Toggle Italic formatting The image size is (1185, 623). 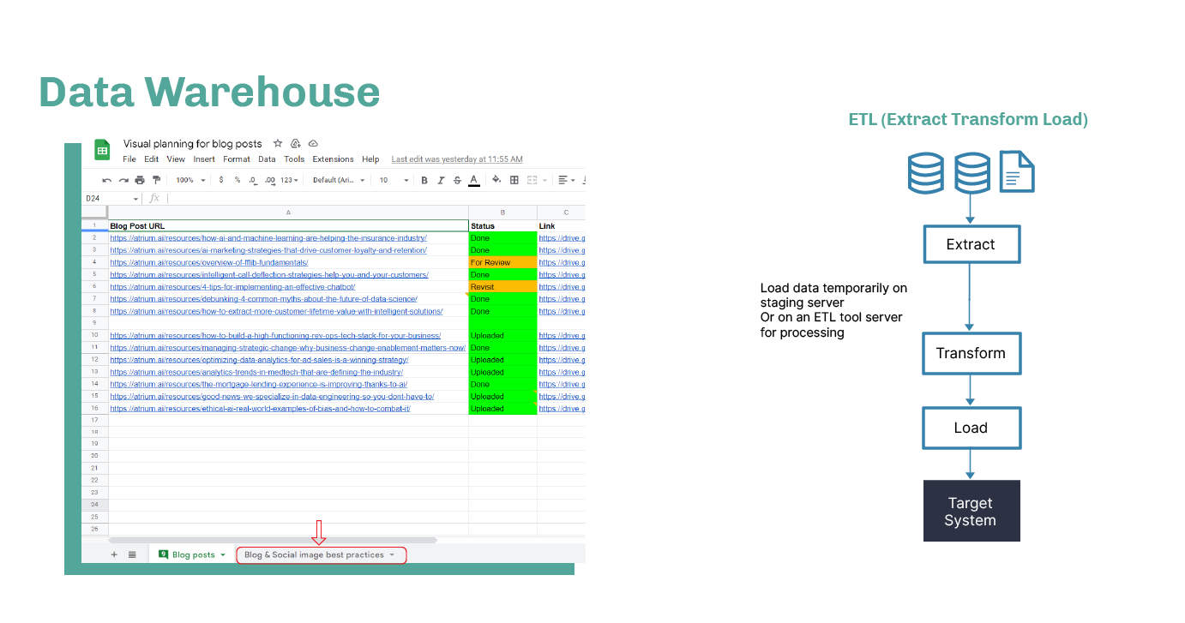(x=441, y=180)
